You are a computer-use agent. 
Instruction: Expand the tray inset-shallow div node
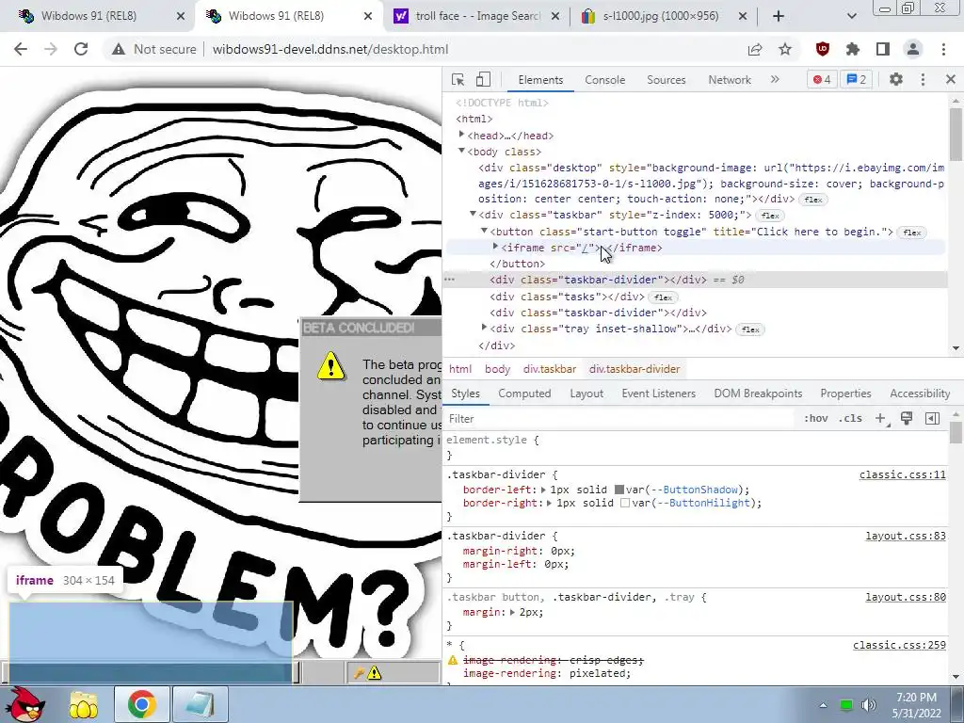485,328
